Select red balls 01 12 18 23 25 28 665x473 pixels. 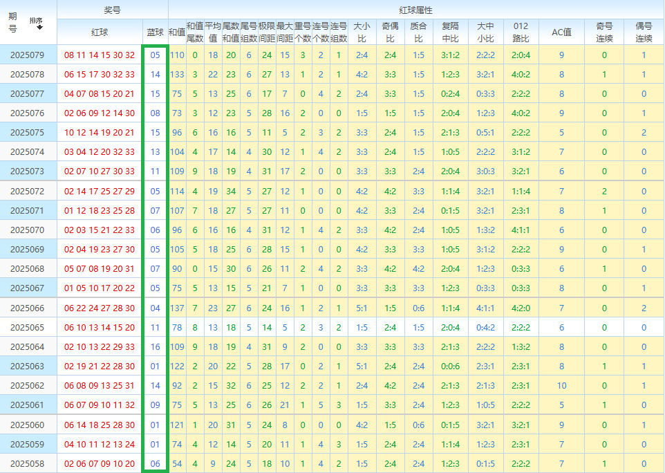tap(100, 211)
